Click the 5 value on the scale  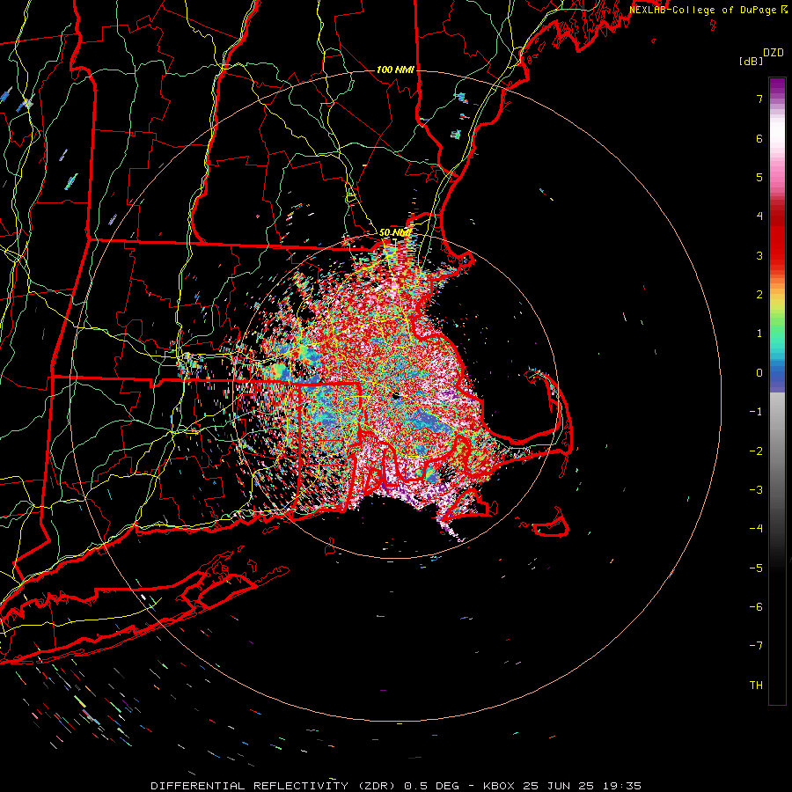pos(759,177)
